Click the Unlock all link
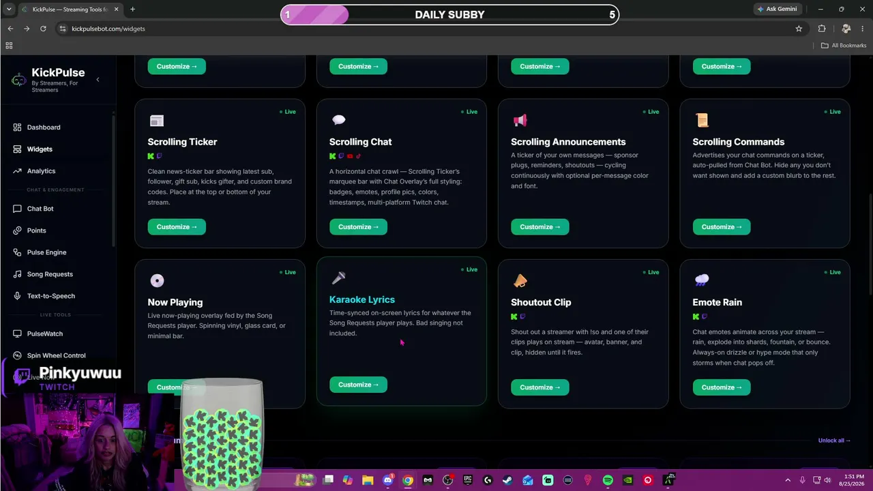 834,441
